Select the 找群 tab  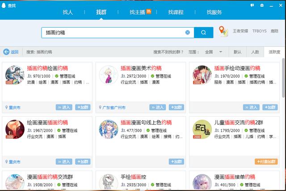[x=101, y=12]
